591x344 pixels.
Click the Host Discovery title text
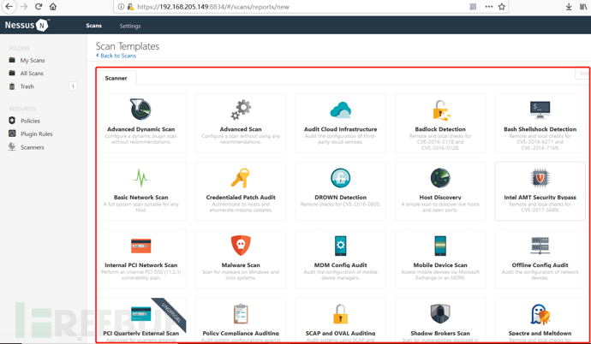click(x=440, y=197)
